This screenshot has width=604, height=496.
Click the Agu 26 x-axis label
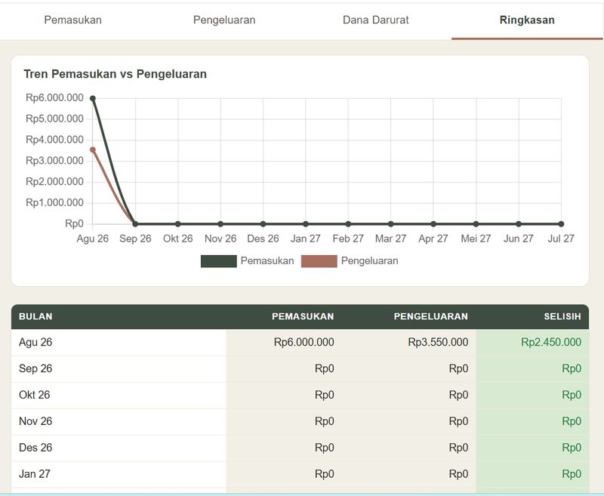coord(92,239)
